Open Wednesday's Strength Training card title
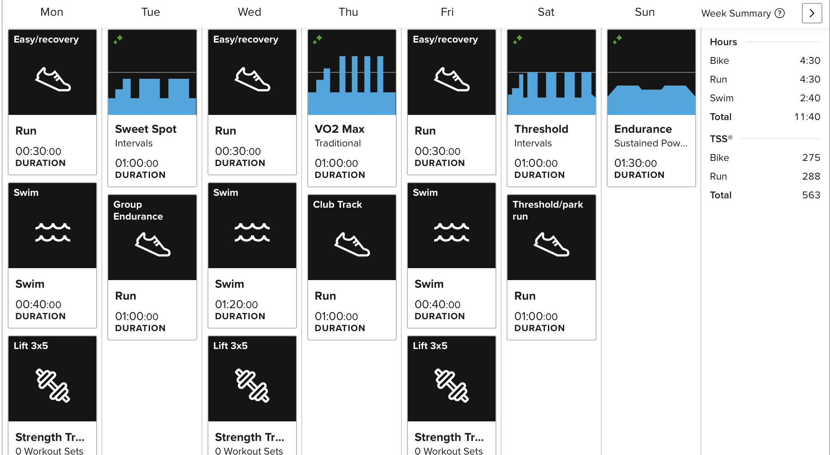This screenshot has width=830, height=455. click(x=249, y=437)
